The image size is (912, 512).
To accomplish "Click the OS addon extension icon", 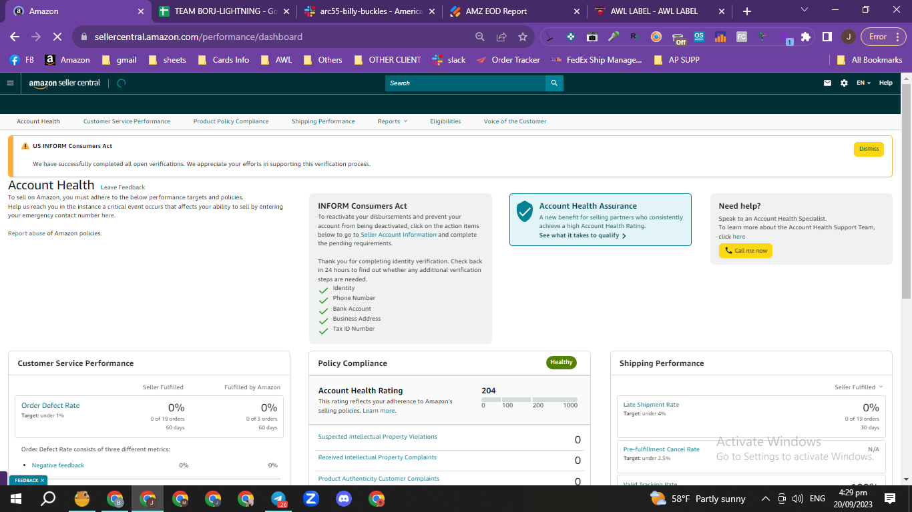I will point(699,37).
